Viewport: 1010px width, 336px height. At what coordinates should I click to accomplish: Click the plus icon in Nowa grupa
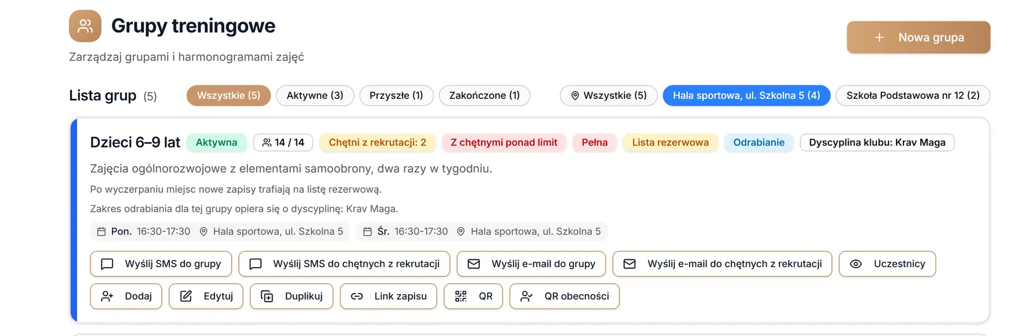(879, 37)
